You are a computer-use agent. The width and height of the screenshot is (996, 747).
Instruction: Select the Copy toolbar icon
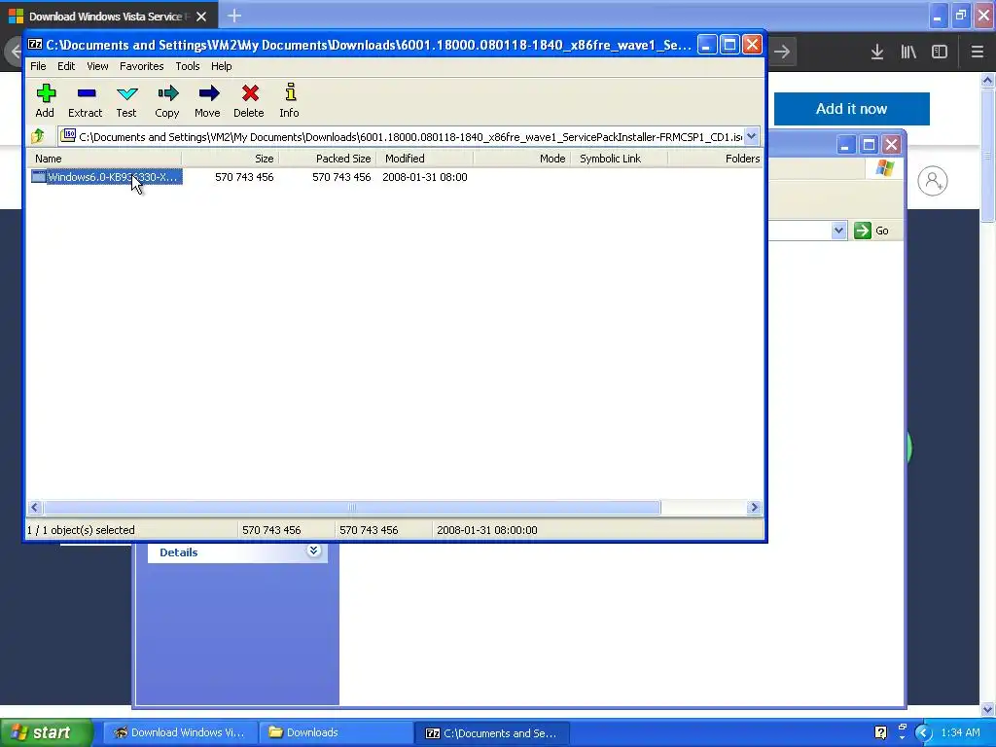167,100
